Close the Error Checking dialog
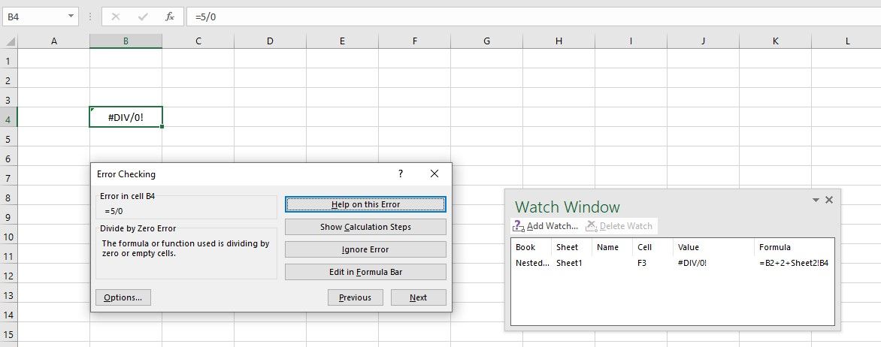Screen dimensions: 881x347 [x=434, y=174]
